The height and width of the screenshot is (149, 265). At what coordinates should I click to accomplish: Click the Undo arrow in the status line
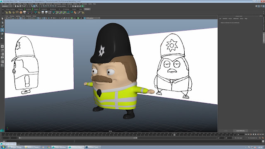click(x=22, y=6)
